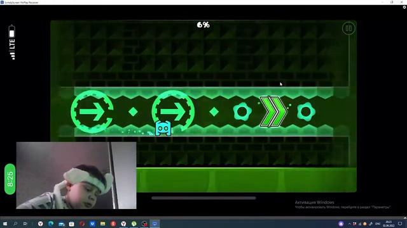Open the AirPlay receiver settings gear
Image resolution: width=407 pixels, height=228 pixels.
tap(404, 7)
